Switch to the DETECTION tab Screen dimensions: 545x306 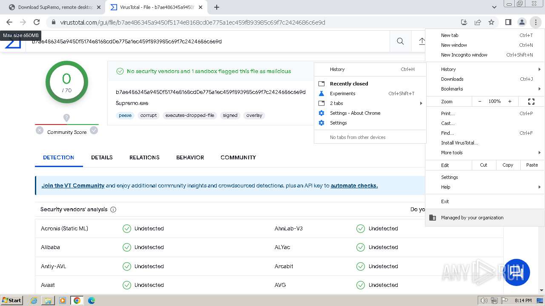pos(59,157)
